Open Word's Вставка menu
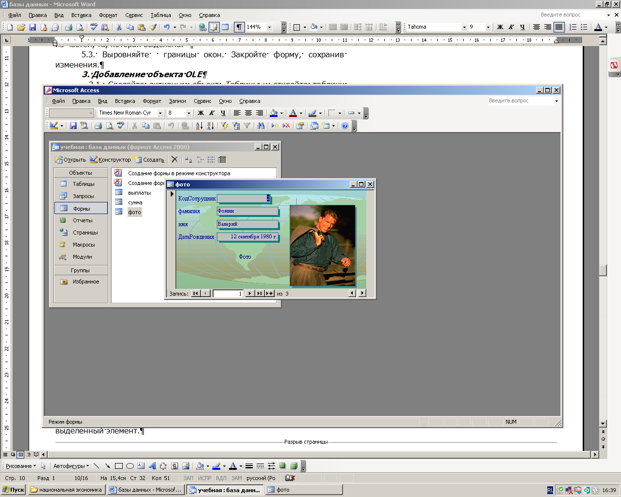The image size is (621, 497). coord(81,15)
